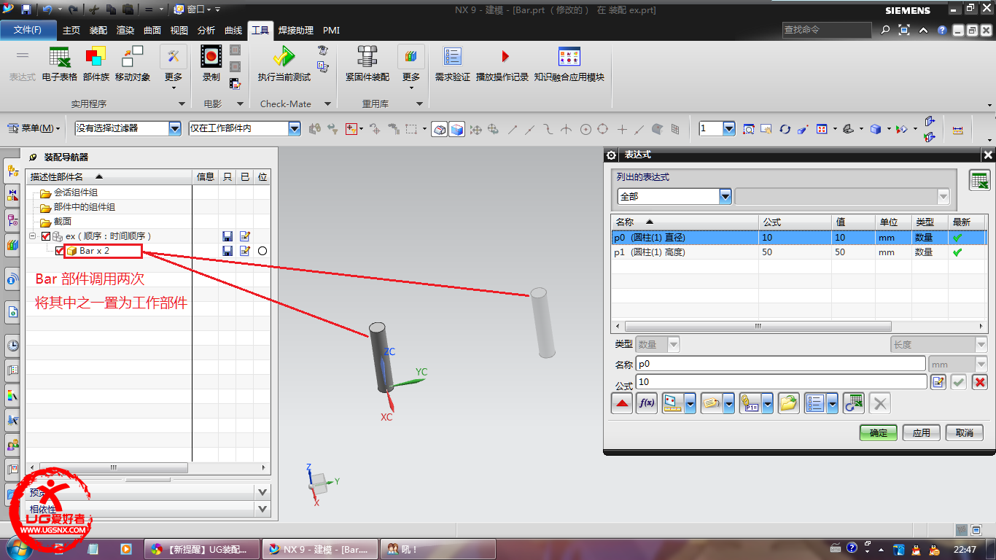Image resolution: width=996 pixels, height=560 pixels.
Task: Switch to the 分析 ribbon tab
Action: (206, 30)
